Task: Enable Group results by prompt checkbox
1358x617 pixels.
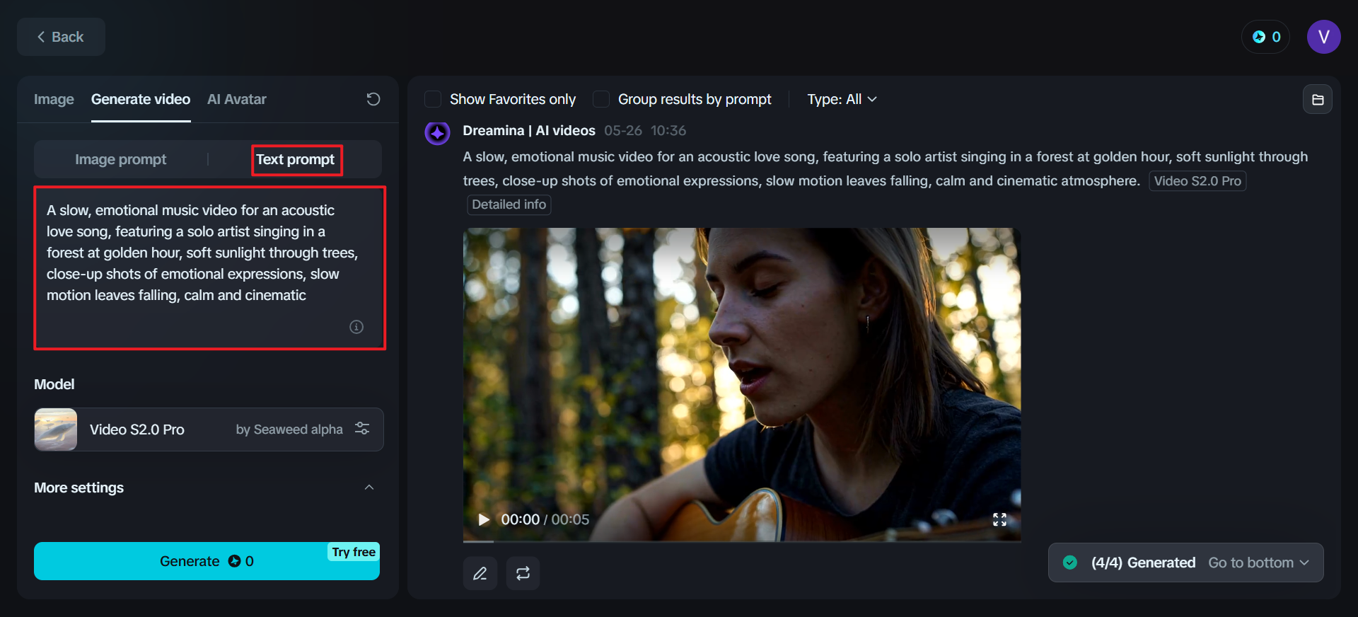Action: 601,99
